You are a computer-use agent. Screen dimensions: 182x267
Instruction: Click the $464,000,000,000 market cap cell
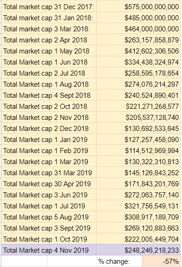coord(138,29)
